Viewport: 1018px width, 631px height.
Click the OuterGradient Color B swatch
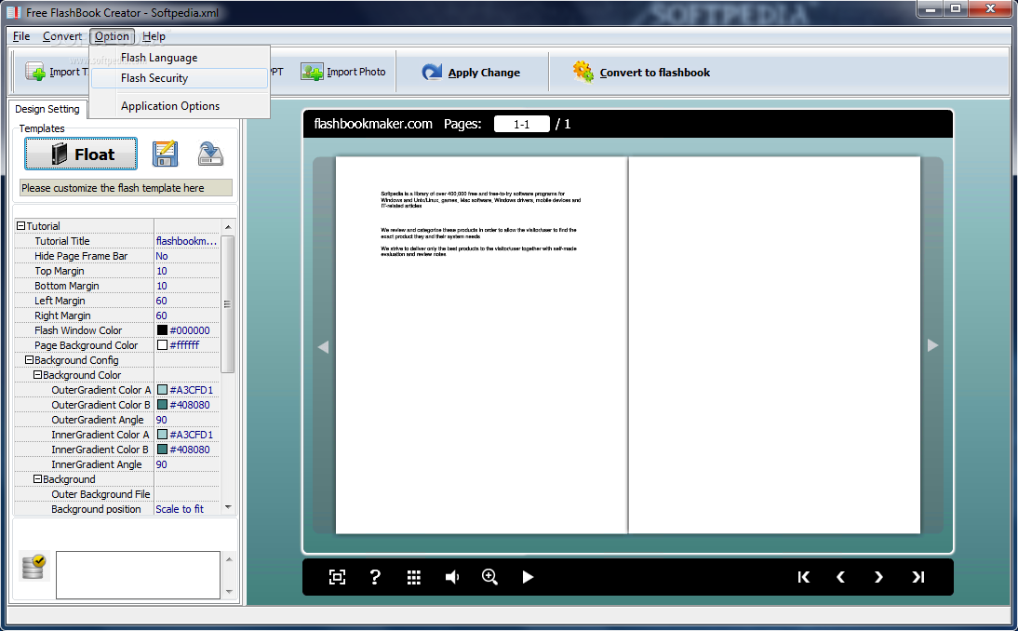coord(162,405)
